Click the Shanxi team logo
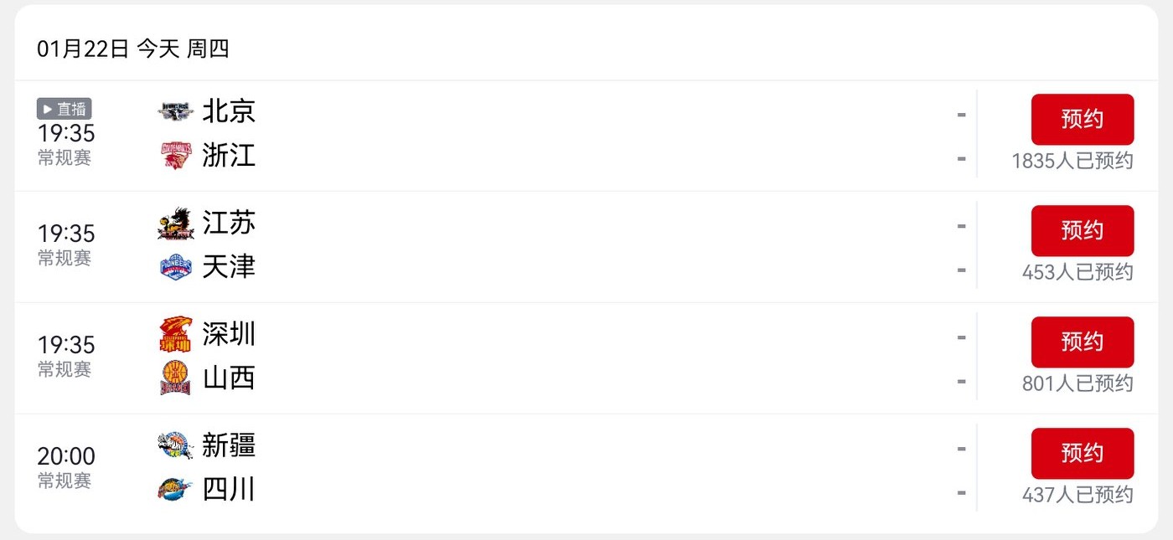The height and width of the screenshot is (540, 1173). [176, 378]
